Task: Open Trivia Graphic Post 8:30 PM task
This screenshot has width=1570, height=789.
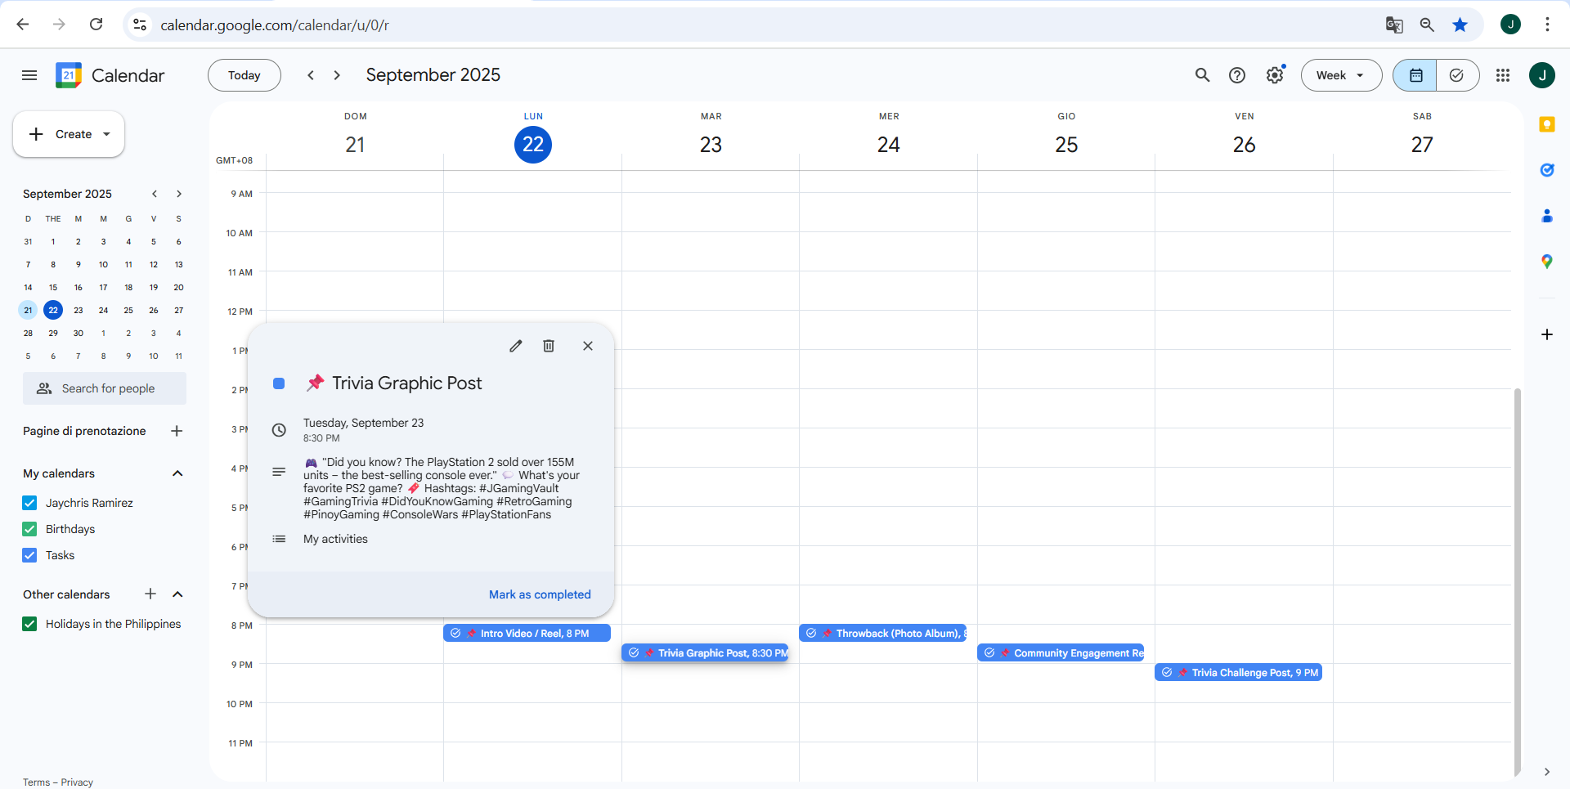Action: pyautogui.click(x=705, y=652)
